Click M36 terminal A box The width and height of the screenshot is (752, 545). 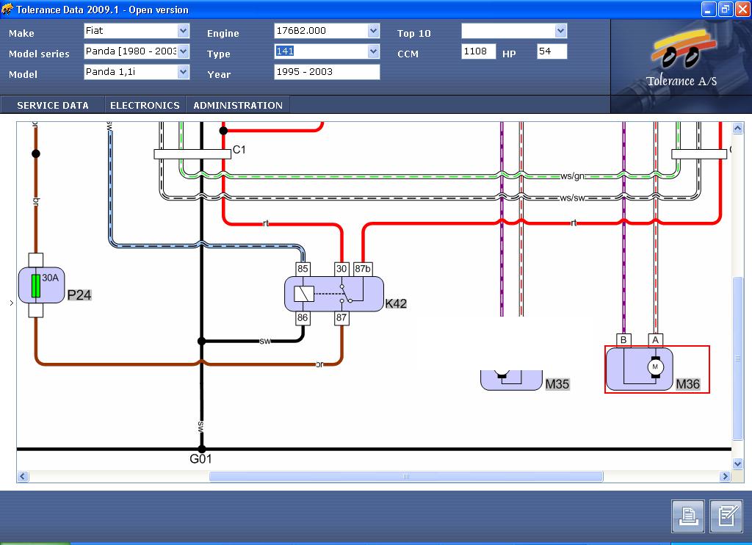tap(655, 340)
